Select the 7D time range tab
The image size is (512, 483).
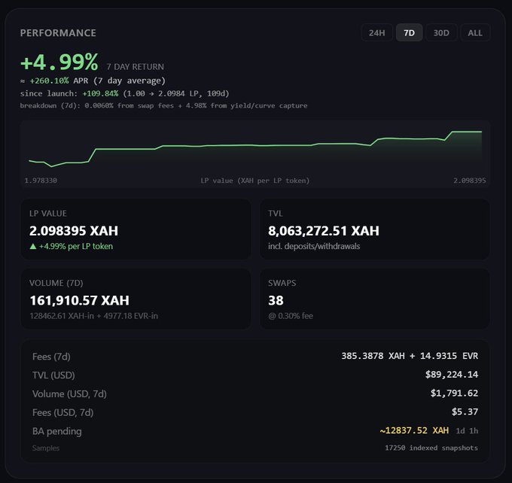409,32
